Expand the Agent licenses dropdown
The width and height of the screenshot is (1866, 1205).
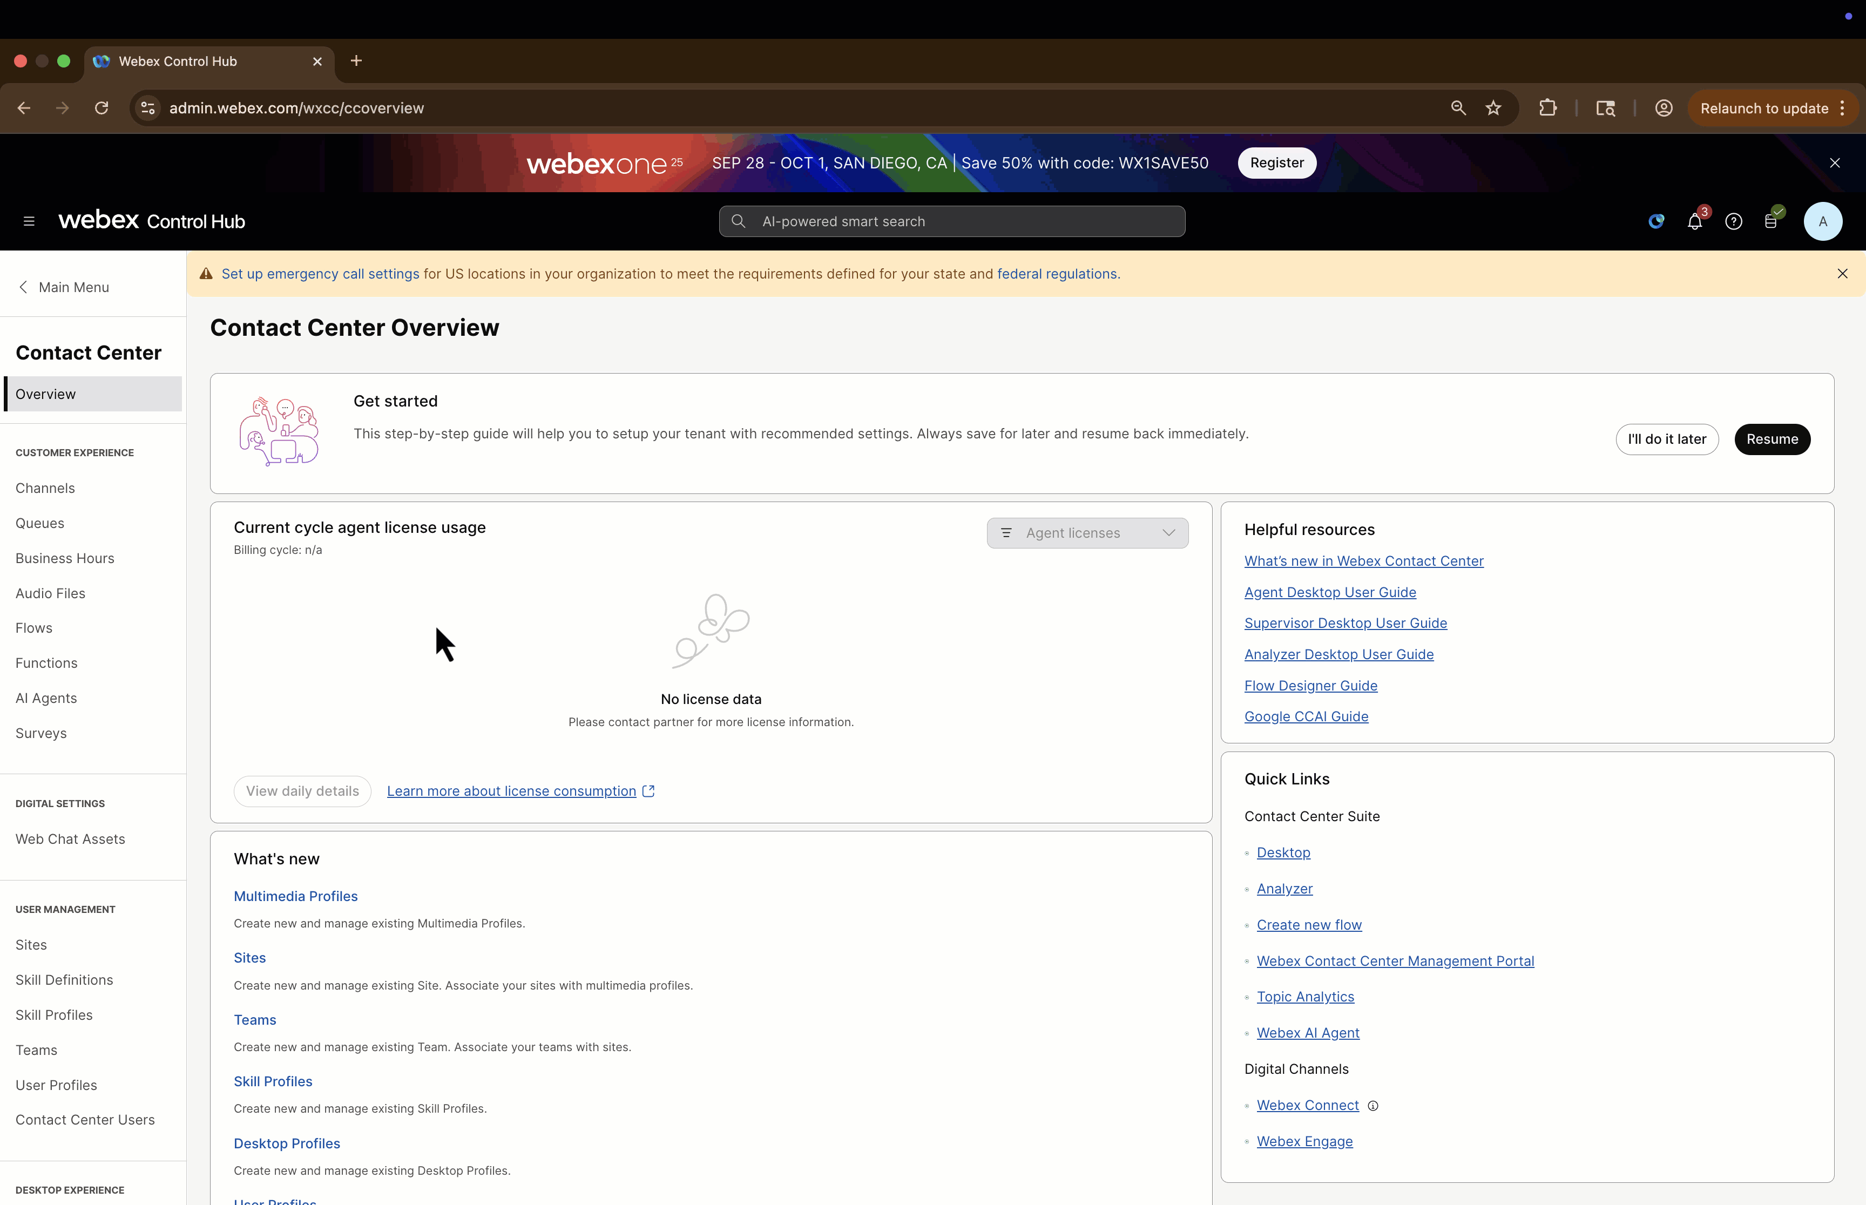pyautogui.click(x=1087, y=533)
